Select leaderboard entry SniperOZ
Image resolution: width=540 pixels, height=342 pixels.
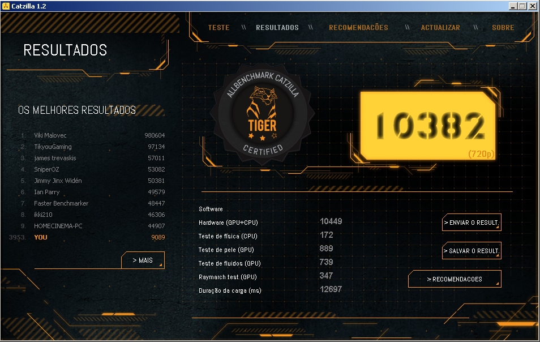[93, 169]
